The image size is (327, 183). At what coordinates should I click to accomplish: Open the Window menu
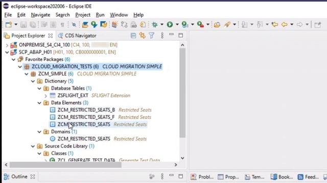[119, 15]
